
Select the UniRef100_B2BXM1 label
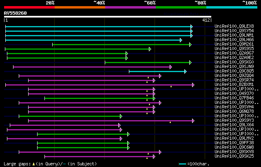(x=234, y=85)
